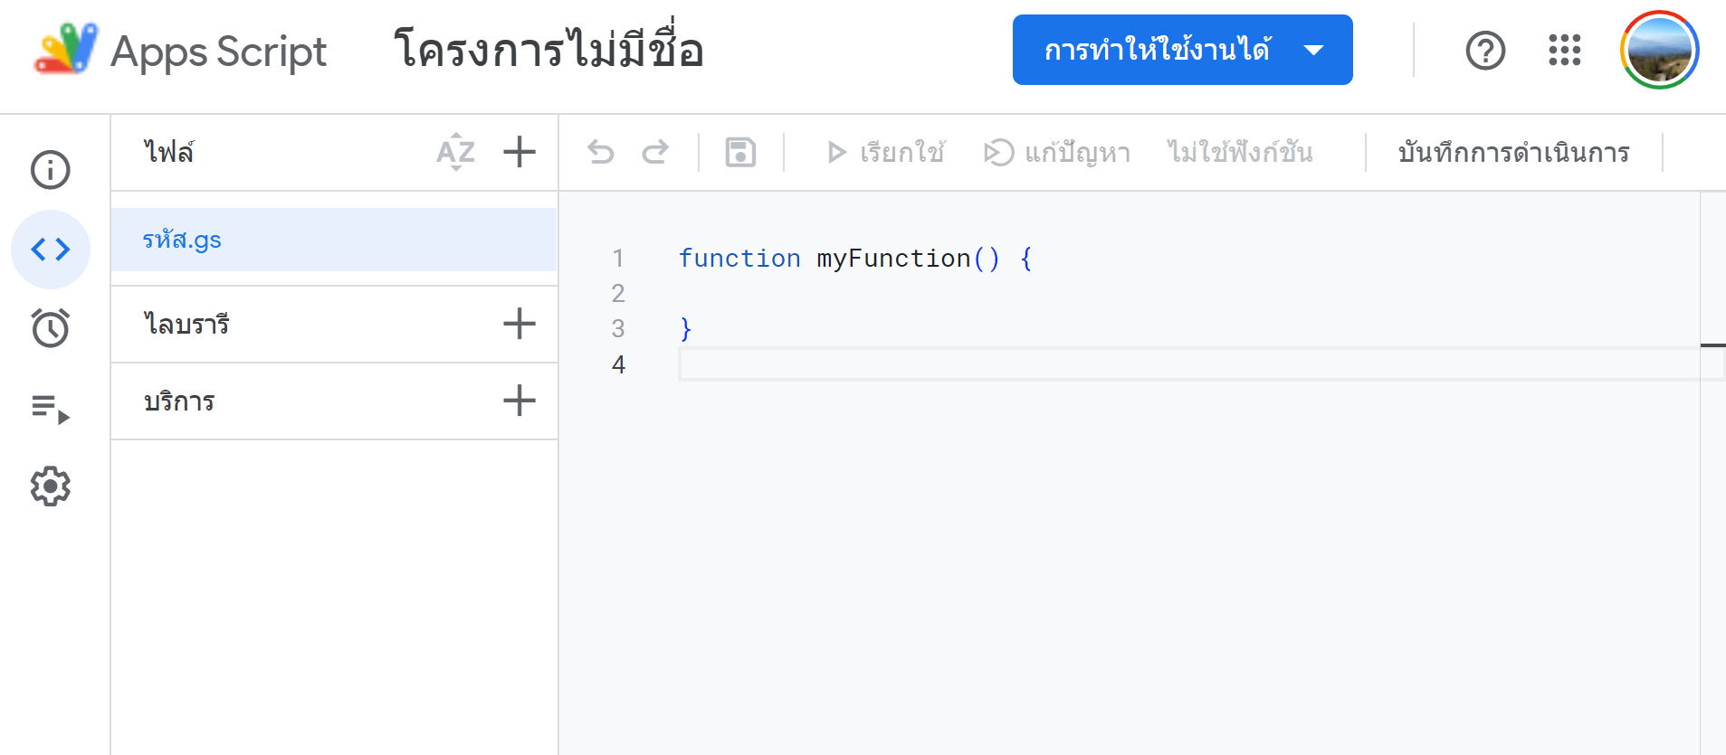Open the Project Settings gear

click(x=51, y=486)
